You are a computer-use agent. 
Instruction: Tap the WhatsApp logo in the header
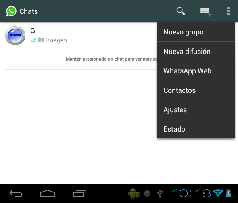coord(11,11)
